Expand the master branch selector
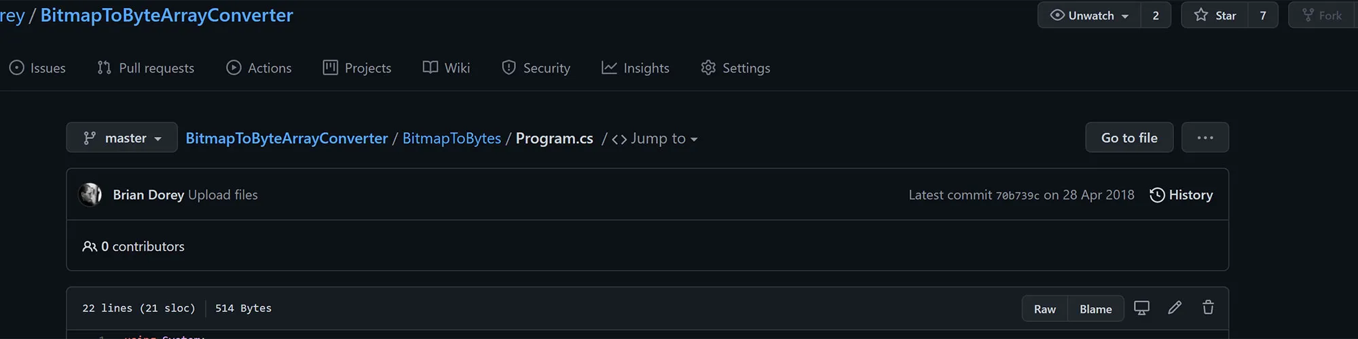Screen dimensions: 1358x339 click(122, 138)
